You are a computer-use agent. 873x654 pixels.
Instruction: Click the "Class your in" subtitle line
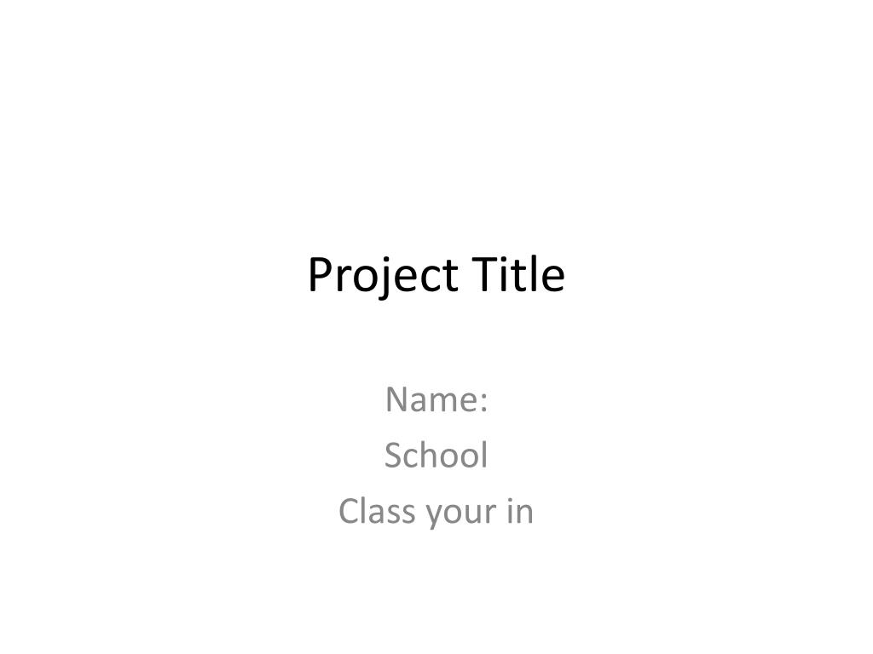point(436,511)
